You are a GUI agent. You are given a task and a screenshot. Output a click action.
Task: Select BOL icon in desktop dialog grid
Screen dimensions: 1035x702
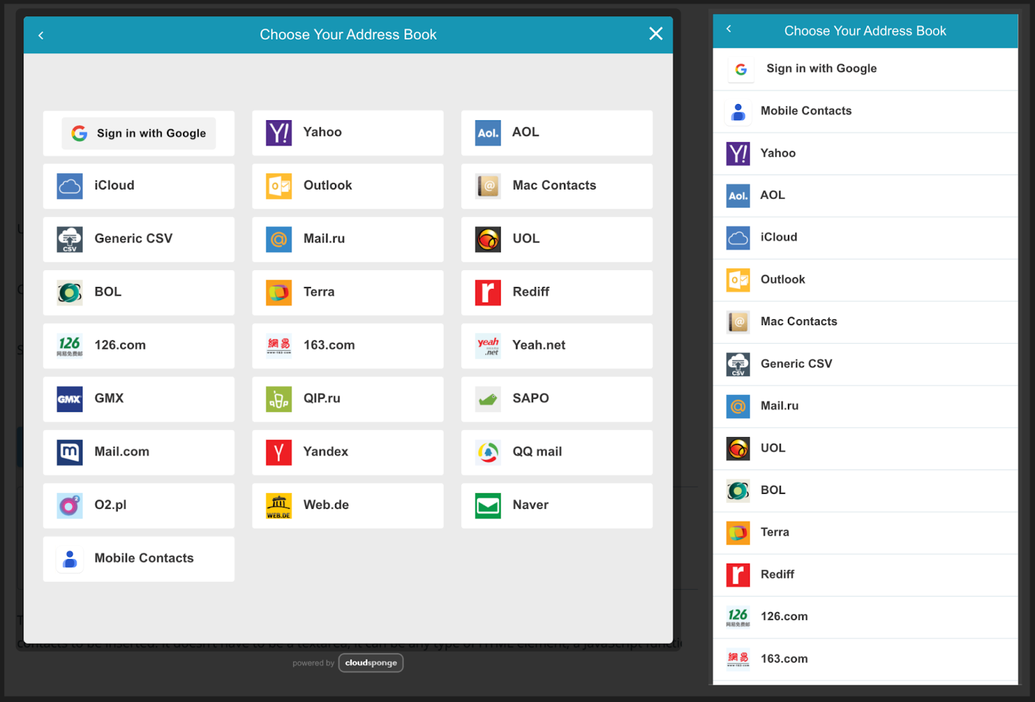[70, 293]
